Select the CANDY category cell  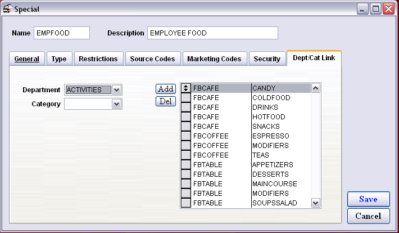tap(281, 88)
